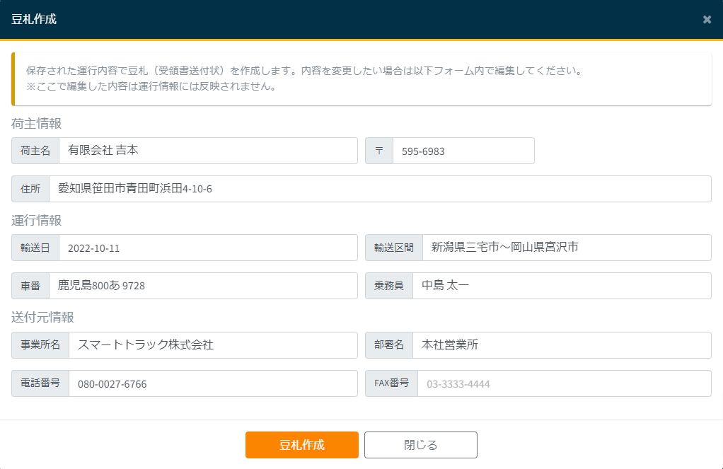This screenshot has height=469, width=723.
Task: Click the 荷主名 label addon
Action: click(35, 151)
